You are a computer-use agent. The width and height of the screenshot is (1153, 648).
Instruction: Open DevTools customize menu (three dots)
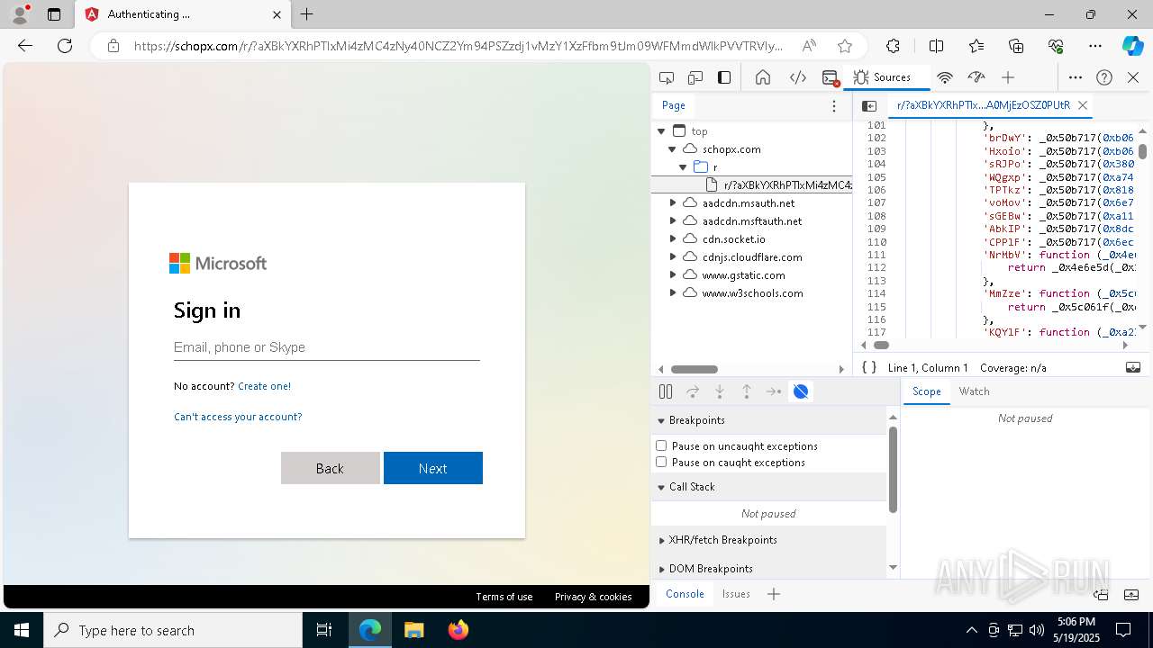click(x=1076, y=77)
